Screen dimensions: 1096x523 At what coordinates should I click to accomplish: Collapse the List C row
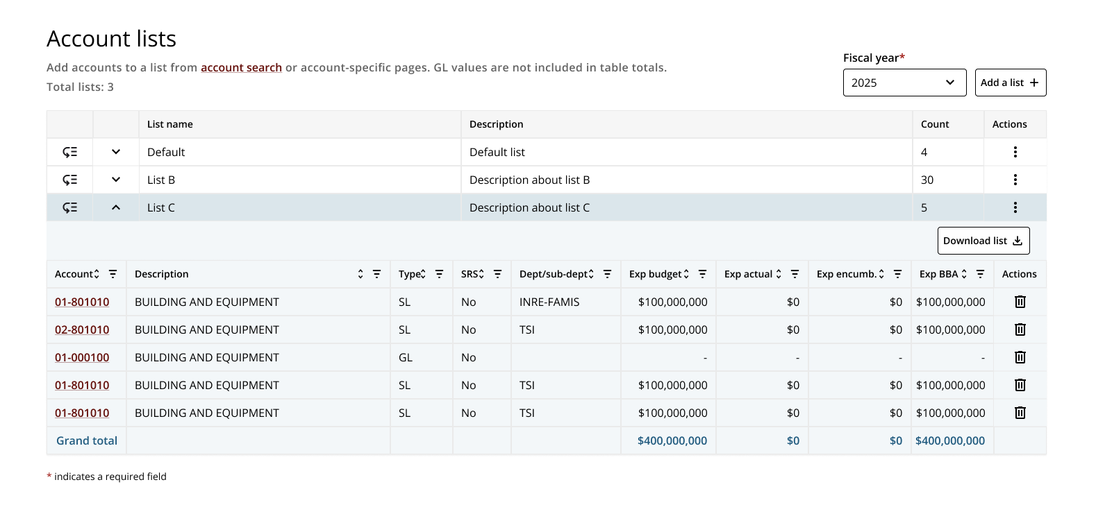(x=116, y=207)
